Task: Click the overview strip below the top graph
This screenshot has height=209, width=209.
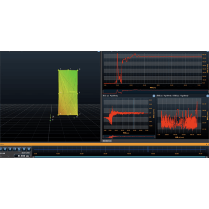Action: click(156, 91)
